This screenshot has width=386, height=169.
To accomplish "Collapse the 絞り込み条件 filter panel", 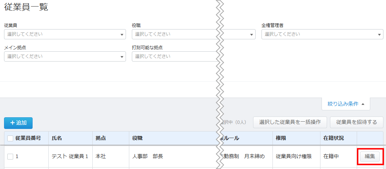I will (x=345, y=104).
